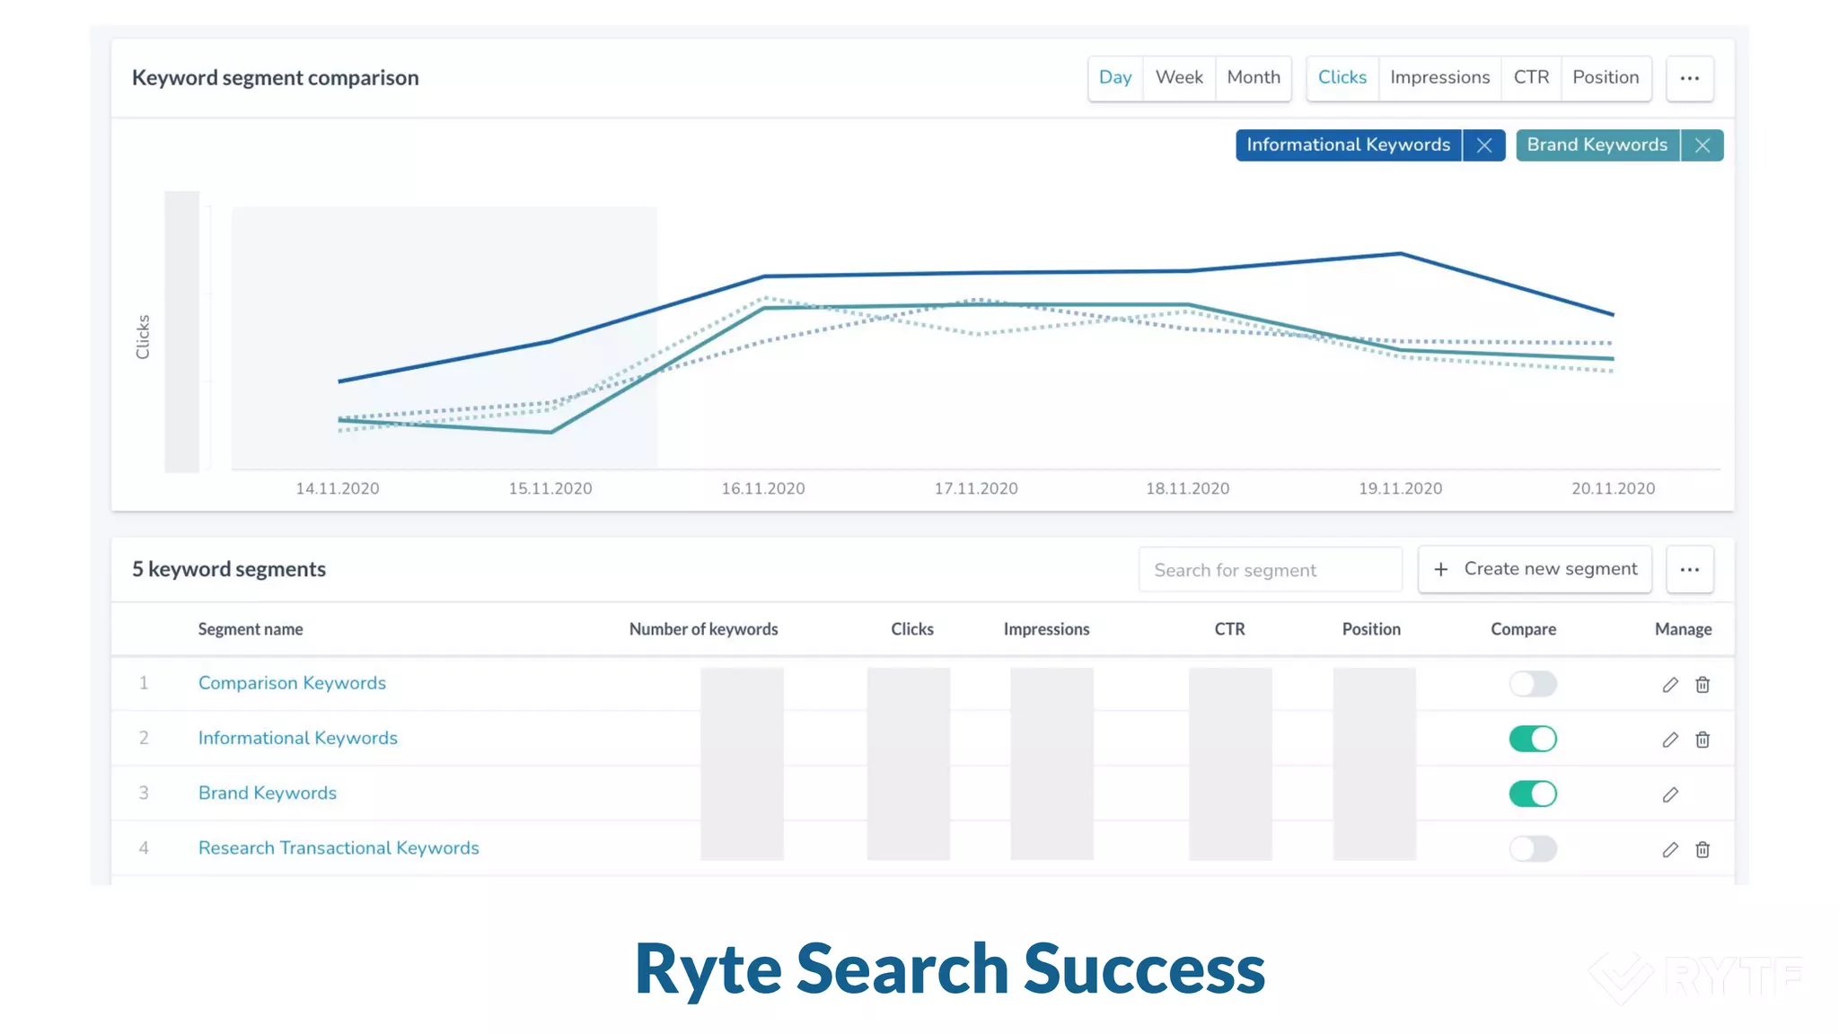The image size is (1839, 1034).
Task: Delete Informational Keywords with trash icon
Action: 1703,740
